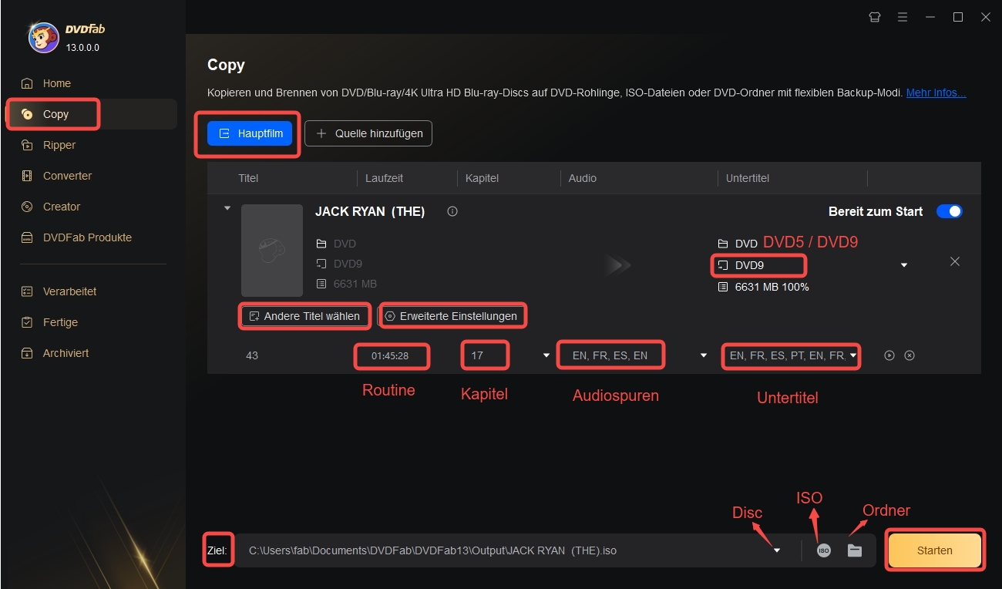Click the chapter count 17 value
This screenshot has width=1002, height=589.
point(477,356)
